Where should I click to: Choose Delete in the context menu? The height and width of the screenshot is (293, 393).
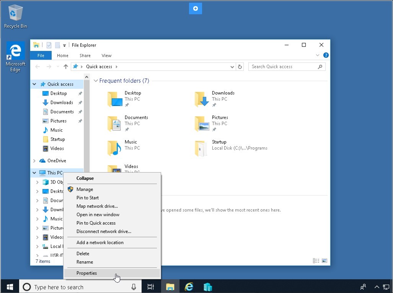pyautogui.click(x=112, y=254)
